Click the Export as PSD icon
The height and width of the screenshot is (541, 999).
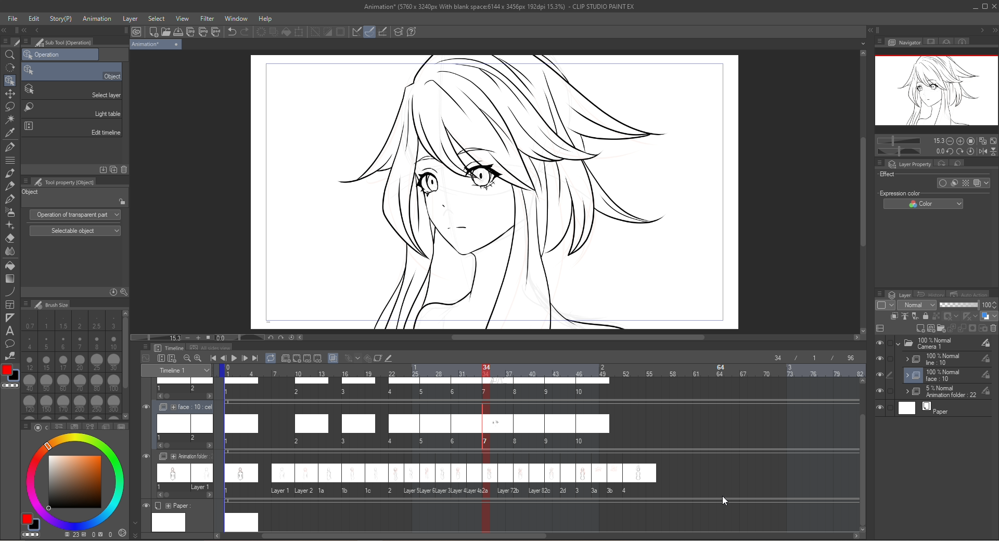pyautogui.click(x=216, y=32)
